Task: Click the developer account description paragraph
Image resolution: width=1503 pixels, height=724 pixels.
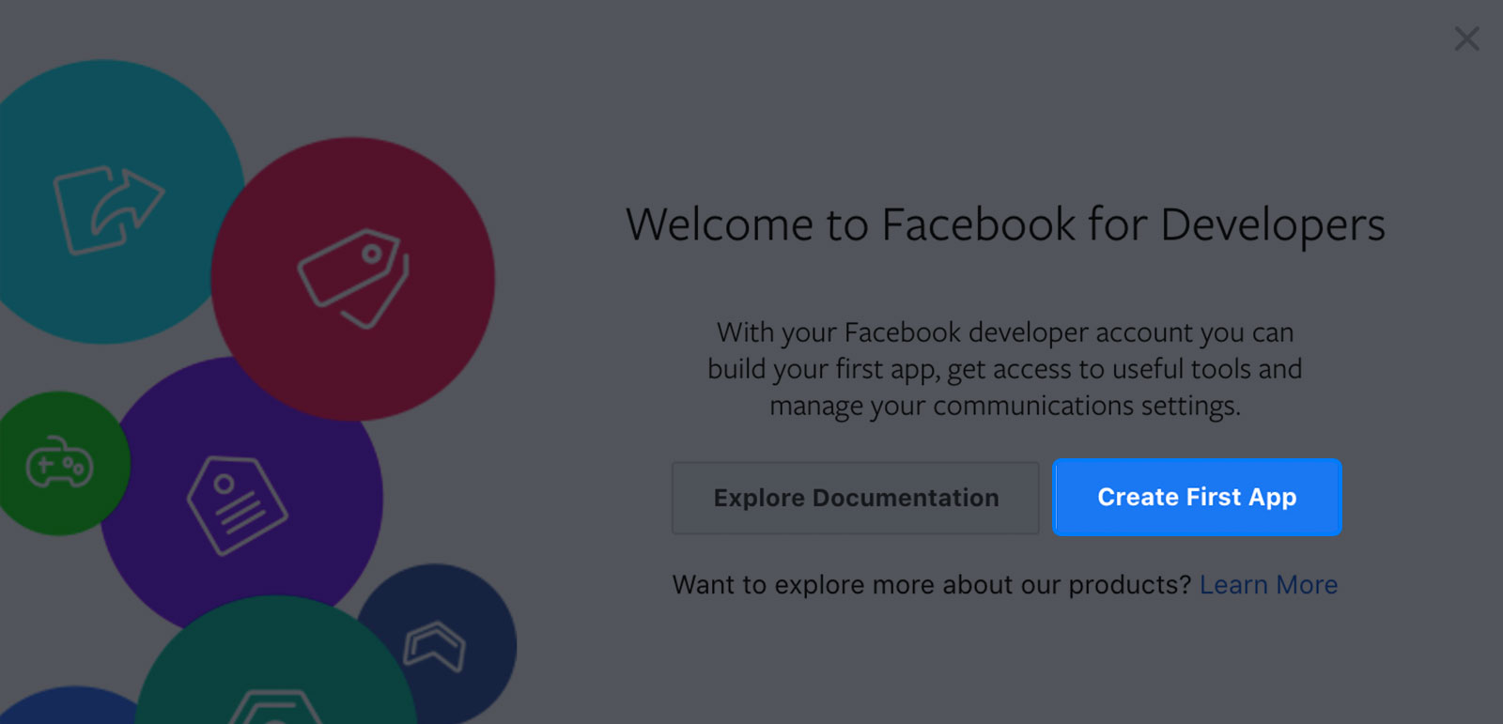Action: coord(1005,369)
